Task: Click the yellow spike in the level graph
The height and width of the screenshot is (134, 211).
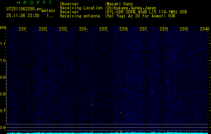Action: [121, 132]
